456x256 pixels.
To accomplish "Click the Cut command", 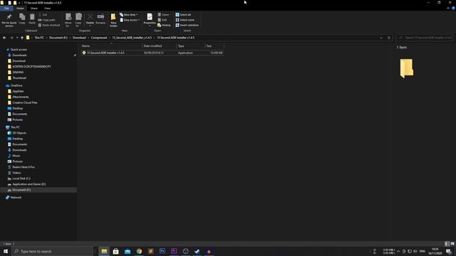I will [43, 14].
